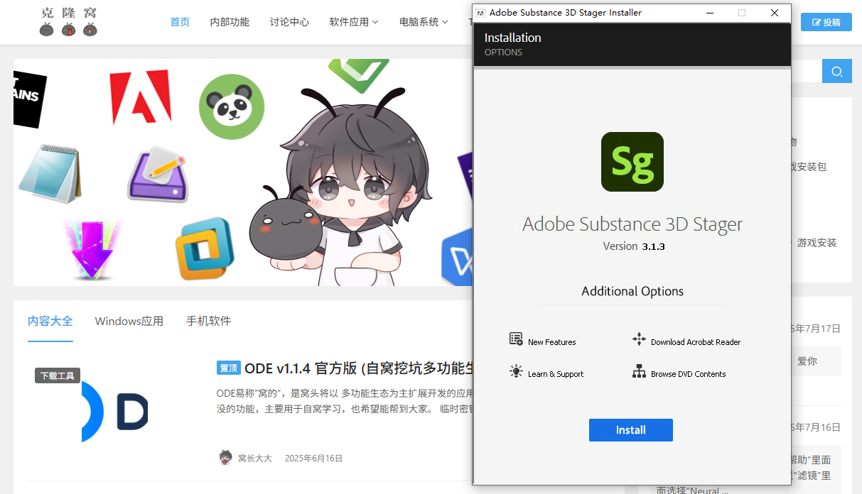The height and width of the screenshot is (494, 862).
Task: Select the 内容大全 tab
Action: tap(50, 321)
